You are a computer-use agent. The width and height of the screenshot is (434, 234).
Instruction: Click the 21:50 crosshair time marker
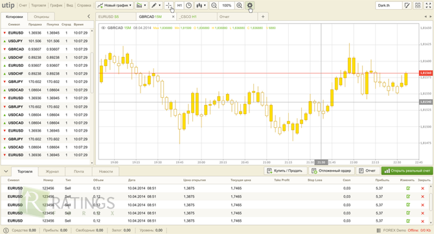[321, 162]
